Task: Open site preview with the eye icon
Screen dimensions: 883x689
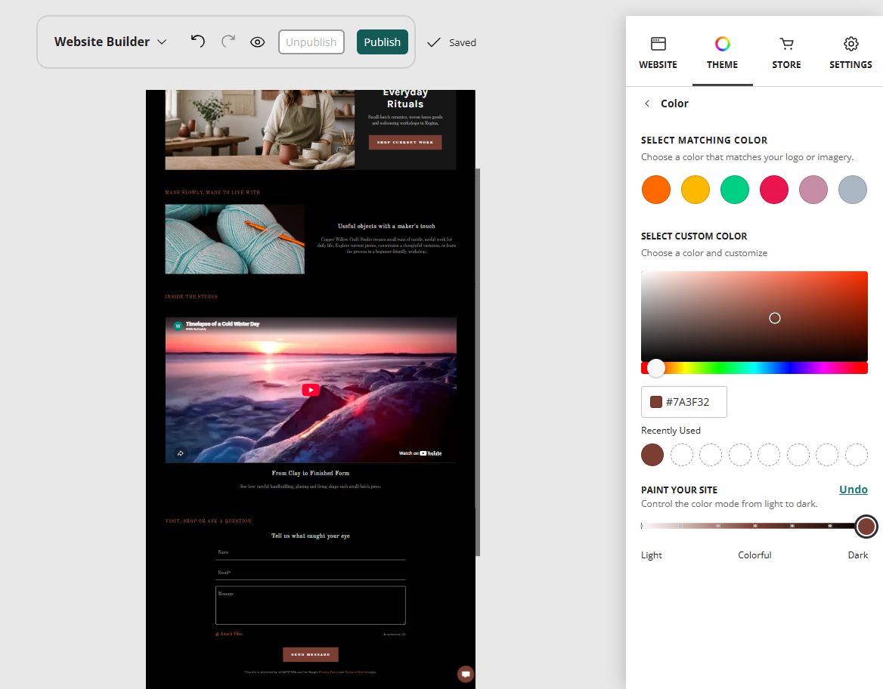Action: point(257,42)
